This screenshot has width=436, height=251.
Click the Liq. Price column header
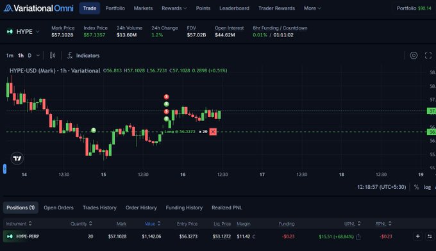tap(222, 224)
